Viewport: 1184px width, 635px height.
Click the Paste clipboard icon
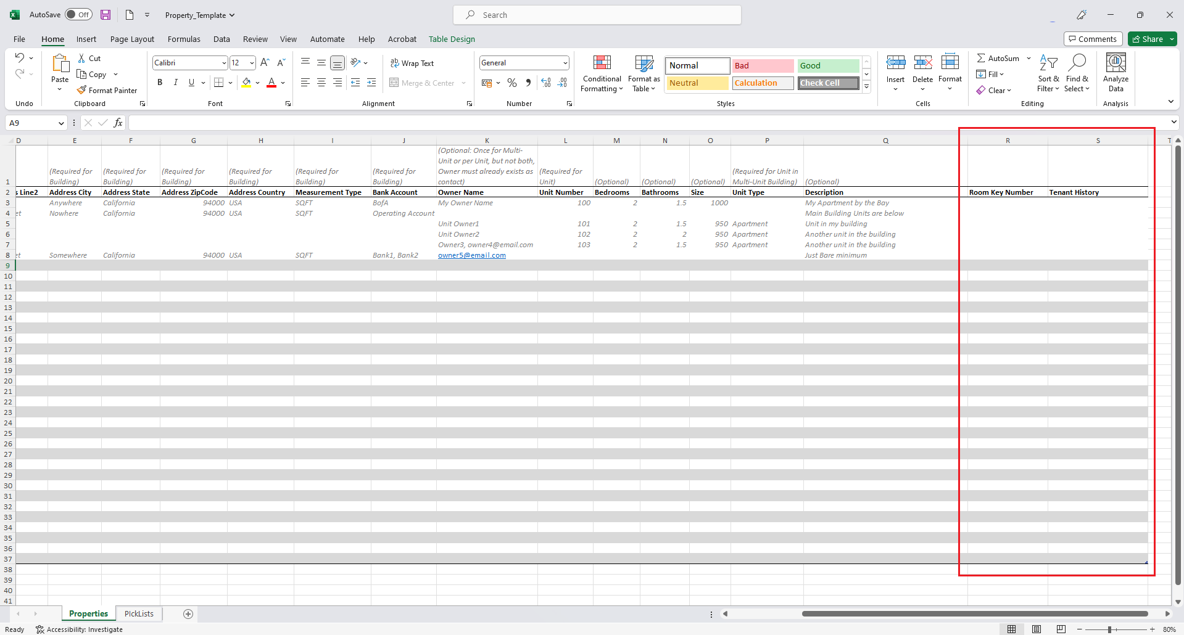click(x=60, y=63)
